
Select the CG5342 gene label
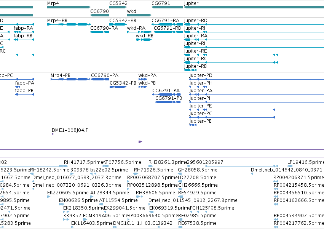(x=118, y=3)
